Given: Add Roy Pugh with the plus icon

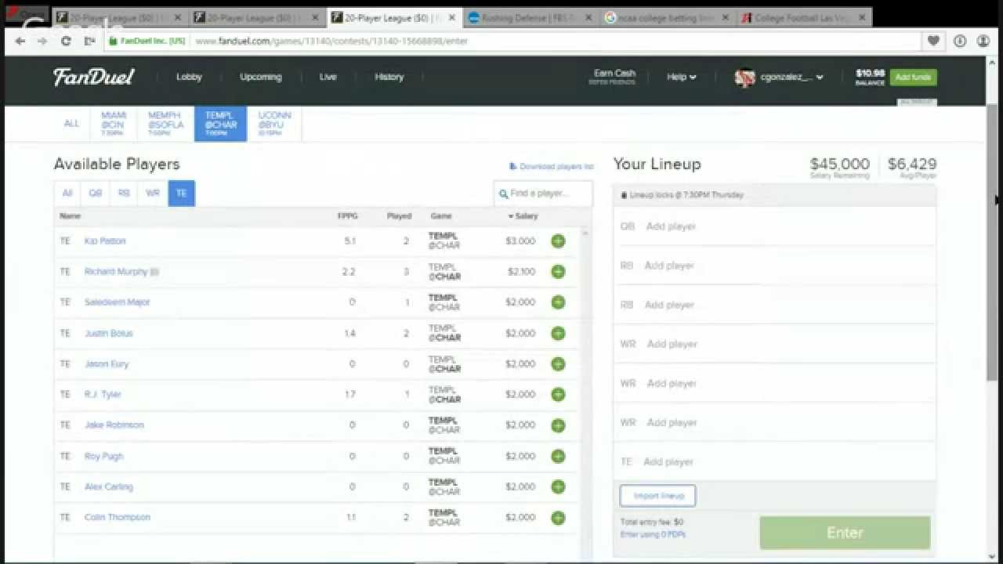Looking at the screenshot, I should coord(558,456).
